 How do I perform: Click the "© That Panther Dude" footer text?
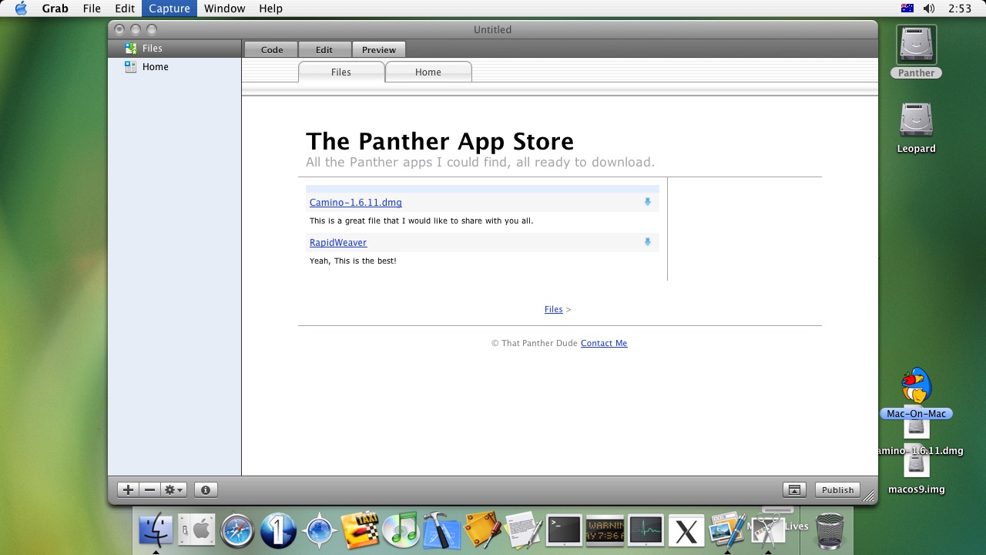[535, 343]
